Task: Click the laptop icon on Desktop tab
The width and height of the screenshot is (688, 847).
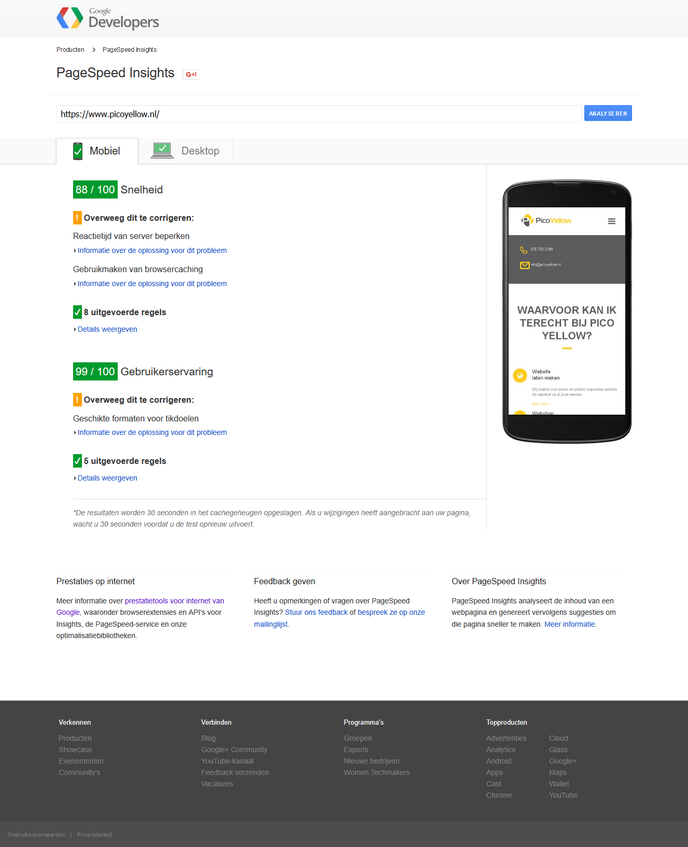Action: (162, 151)
